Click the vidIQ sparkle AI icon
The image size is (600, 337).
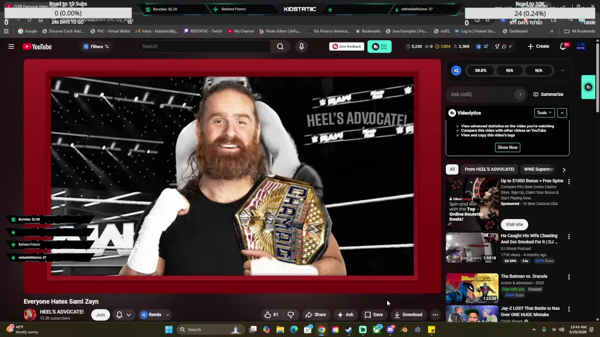point(510,46)
